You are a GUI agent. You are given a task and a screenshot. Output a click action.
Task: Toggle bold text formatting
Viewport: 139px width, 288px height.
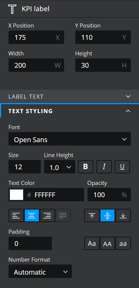(x=86, y=167)
